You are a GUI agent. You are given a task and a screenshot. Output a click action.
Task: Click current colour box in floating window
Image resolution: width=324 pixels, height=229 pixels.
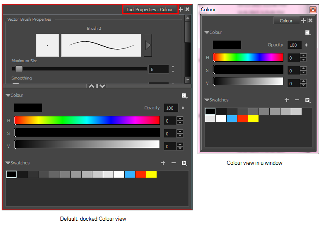(227, 45)
